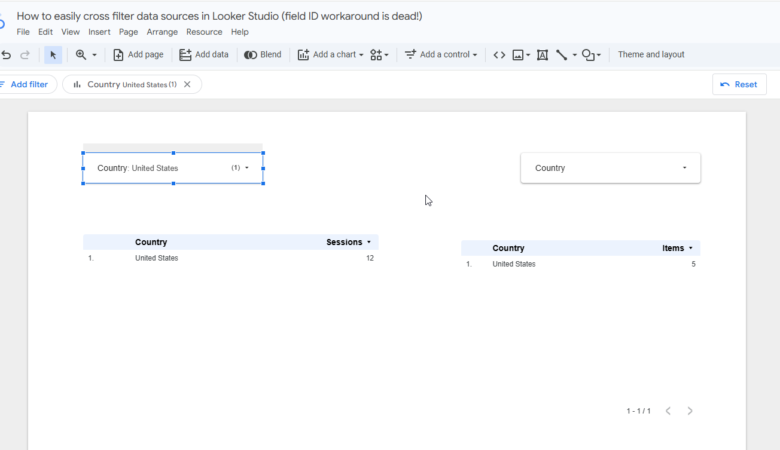Click the Redo icon
The height and width of the screenshot is (450, 780).
click(25, 54)
